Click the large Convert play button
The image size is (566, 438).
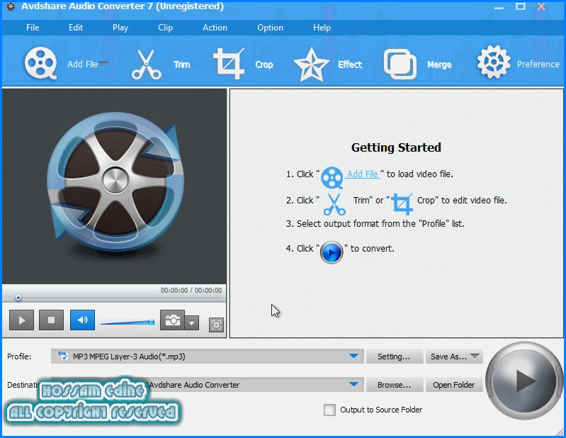(x=524, y=380)
